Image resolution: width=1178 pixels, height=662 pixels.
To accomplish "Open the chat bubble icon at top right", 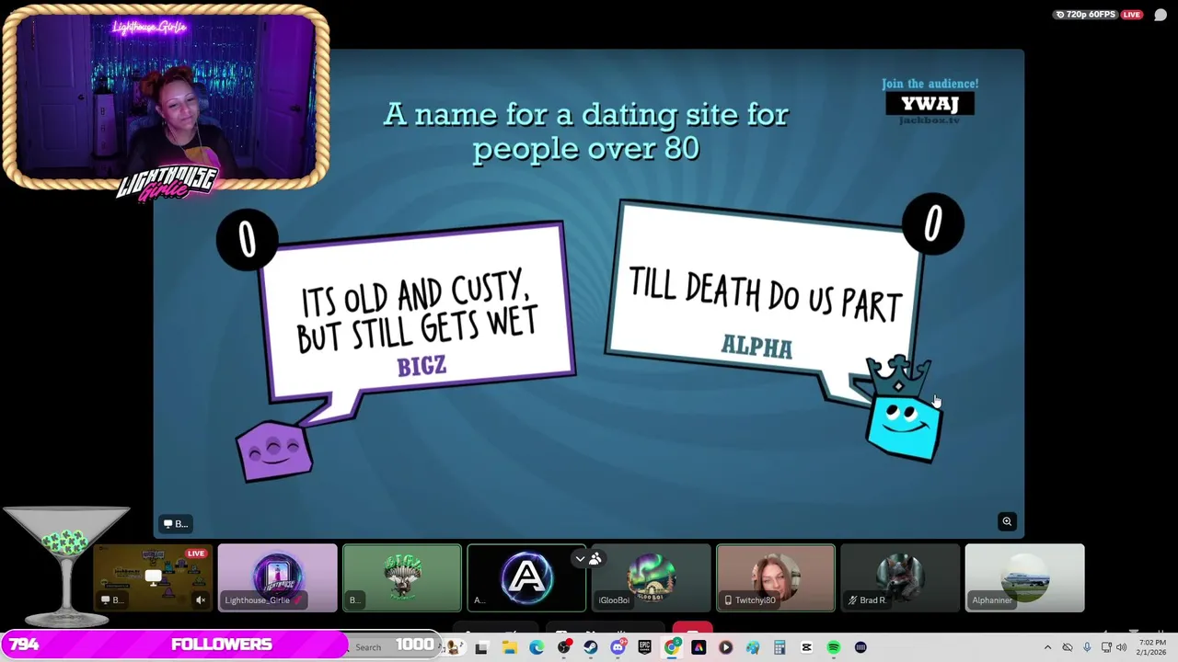I will click(1161, 15).
